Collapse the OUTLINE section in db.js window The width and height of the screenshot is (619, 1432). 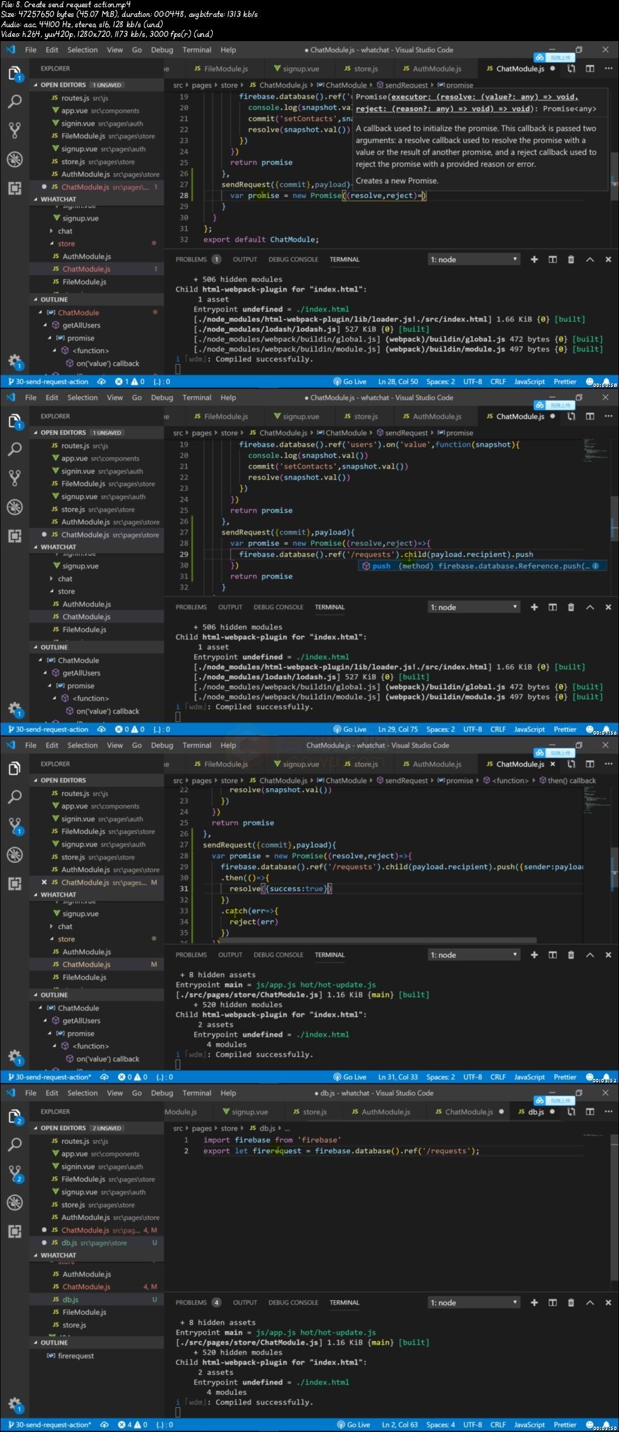click(97, 1342)
